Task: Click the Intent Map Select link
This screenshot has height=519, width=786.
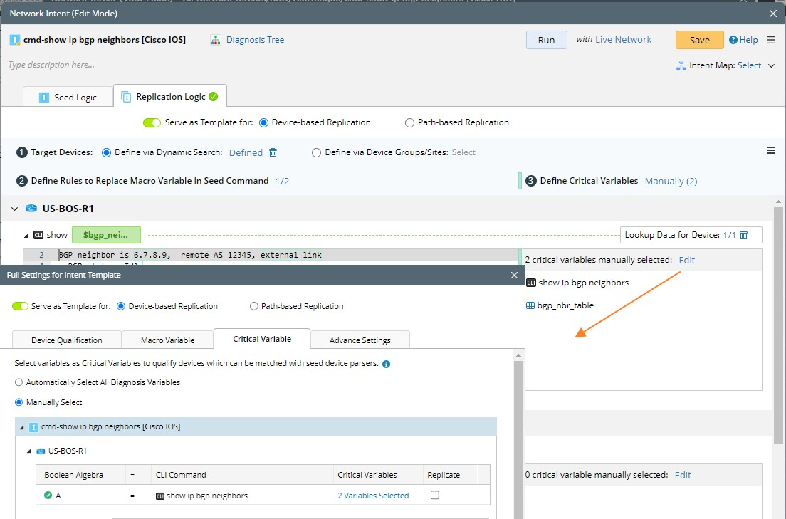Action: (749, 65)
